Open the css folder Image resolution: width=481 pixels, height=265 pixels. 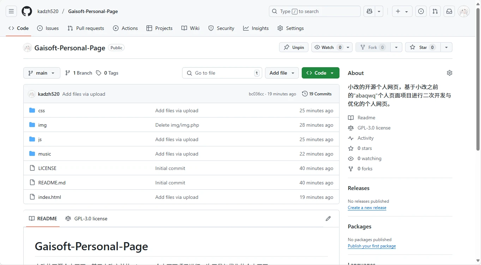coord(42,111)
